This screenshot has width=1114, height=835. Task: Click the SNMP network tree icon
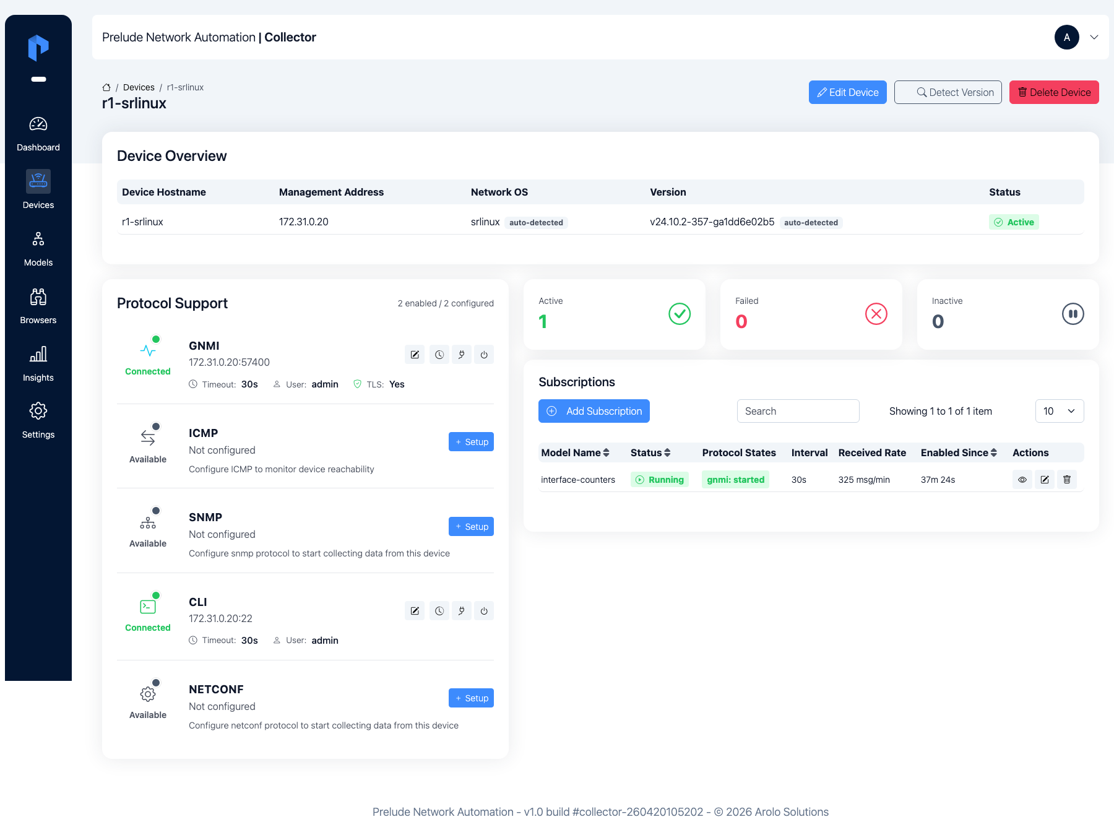pyautogui.click(x=148, y=522)
